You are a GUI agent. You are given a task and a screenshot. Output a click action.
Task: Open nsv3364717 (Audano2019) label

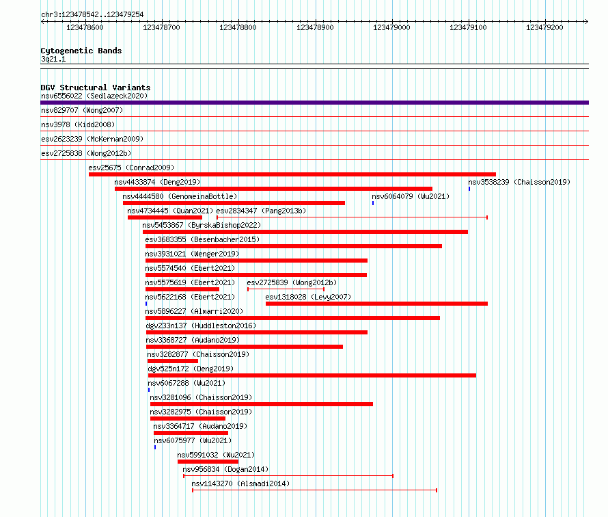click(x=200, y=426)
